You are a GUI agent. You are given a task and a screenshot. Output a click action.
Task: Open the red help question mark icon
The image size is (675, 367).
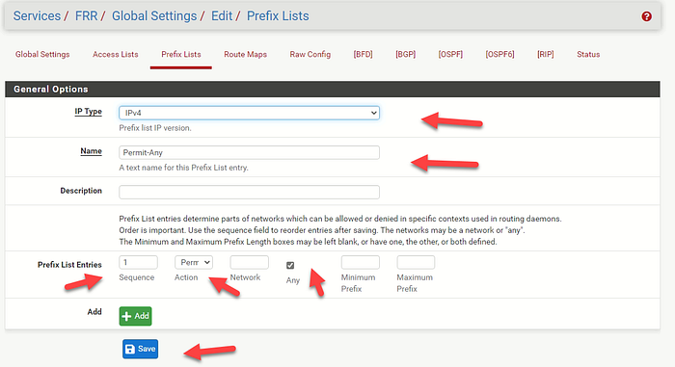[646, 16]
